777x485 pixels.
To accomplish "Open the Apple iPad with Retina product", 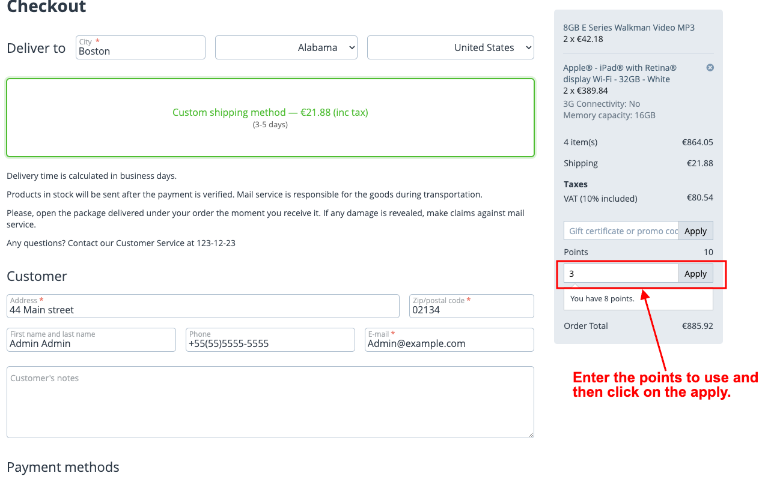I will (x=619, y=74).
